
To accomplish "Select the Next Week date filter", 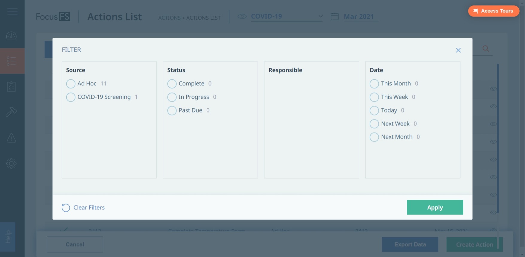I will [374, 124].
